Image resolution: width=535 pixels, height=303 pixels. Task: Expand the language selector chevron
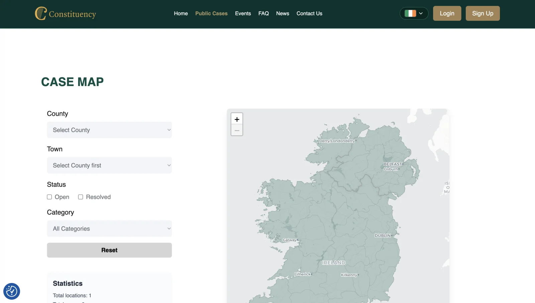coord(421,13)
